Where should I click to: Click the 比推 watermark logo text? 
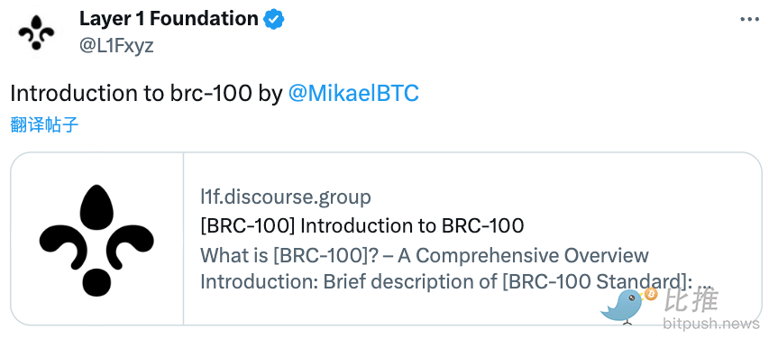[x=691, y=301]
